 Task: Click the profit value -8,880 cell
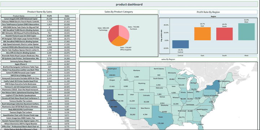point(49,81)
